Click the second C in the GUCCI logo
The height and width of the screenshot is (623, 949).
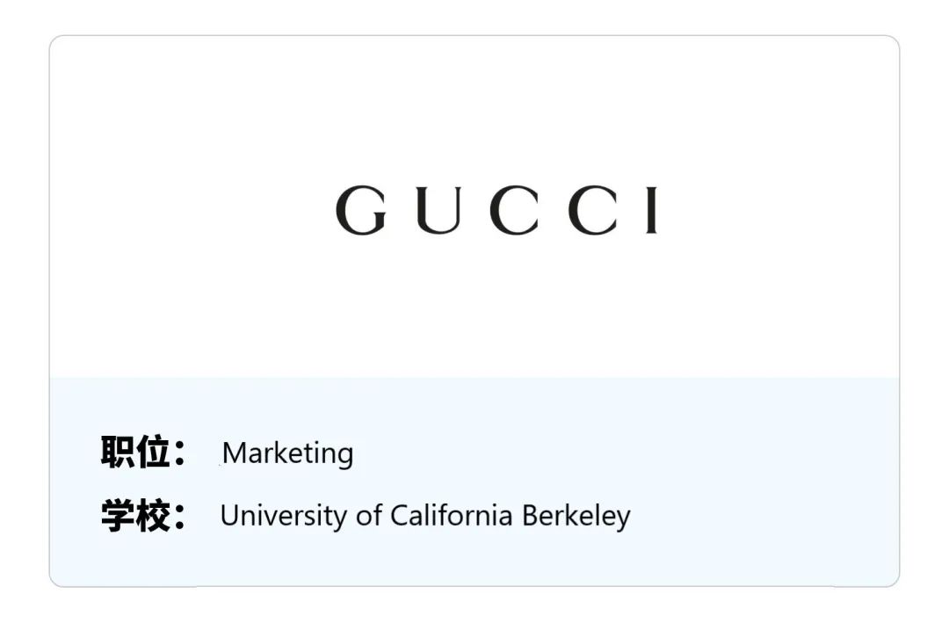pos(593,210)
